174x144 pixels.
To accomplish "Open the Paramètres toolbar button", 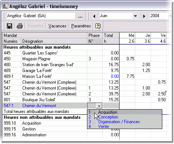I will 81,26.
